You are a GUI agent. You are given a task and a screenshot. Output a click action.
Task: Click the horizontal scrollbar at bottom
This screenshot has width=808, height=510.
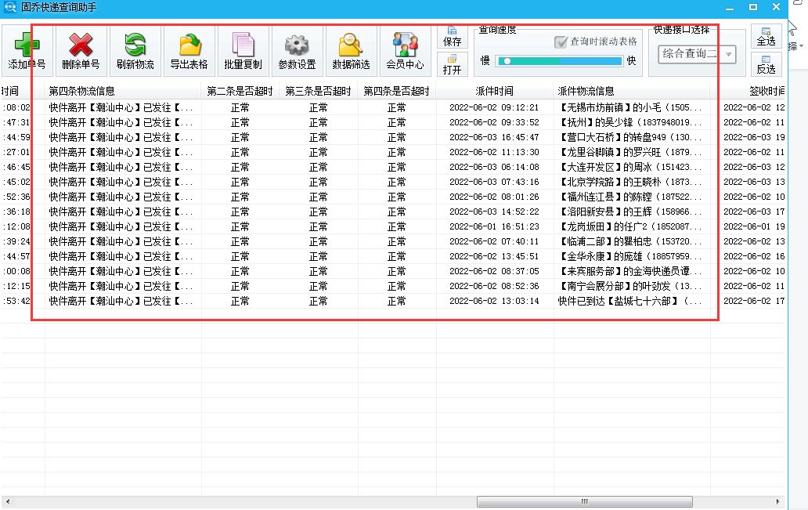pyautogui.click(x=584, y=501)
